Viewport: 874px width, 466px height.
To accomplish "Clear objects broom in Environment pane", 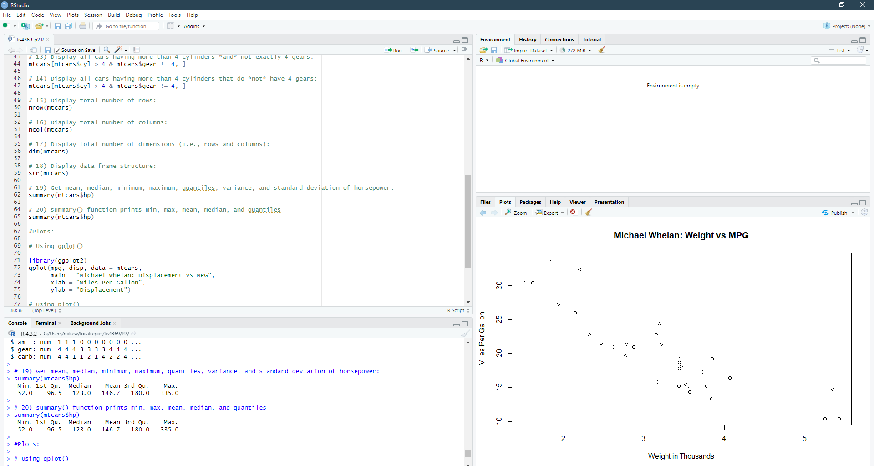I will tap(602, 50).
